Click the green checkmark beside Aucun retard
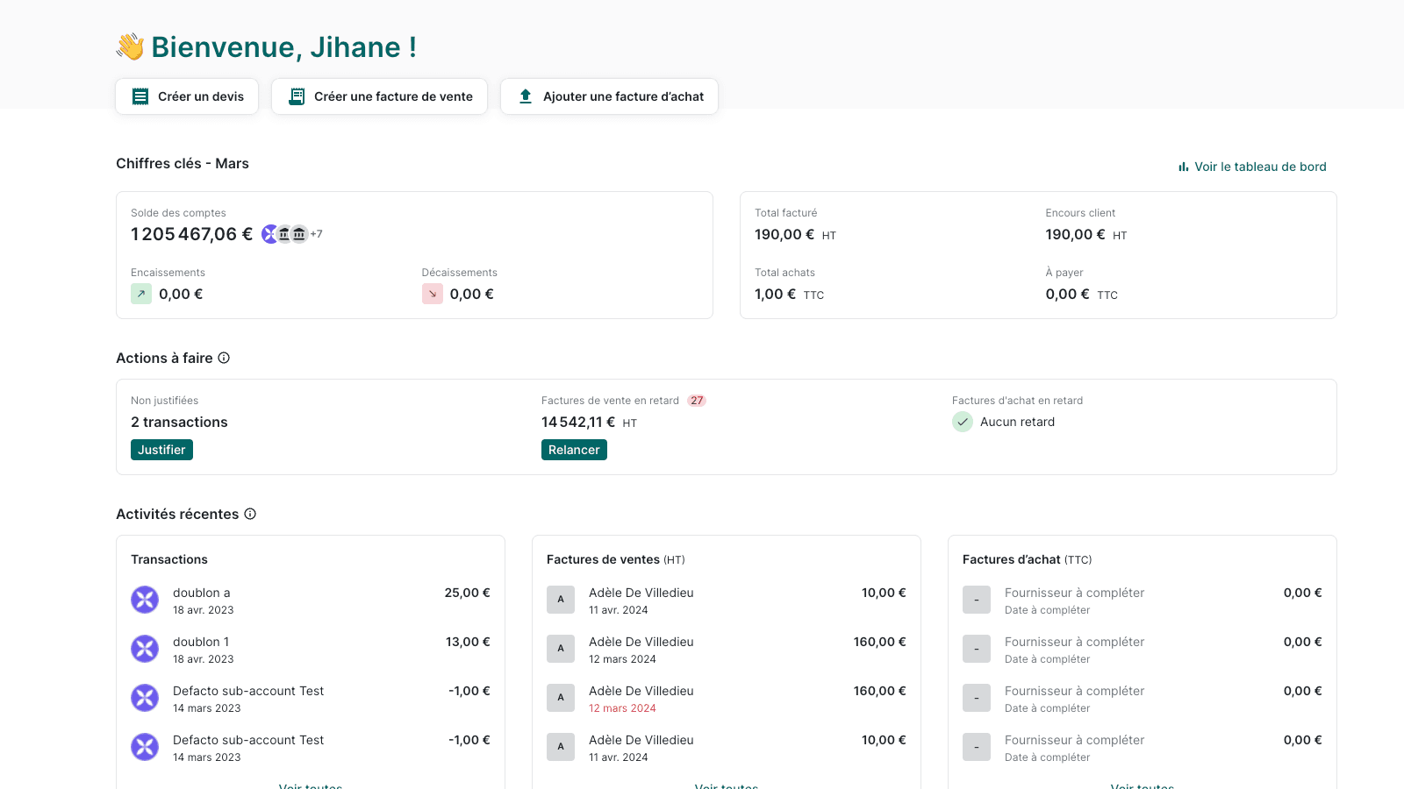This screenshot has height=789, width=1404. coord(963,422)
